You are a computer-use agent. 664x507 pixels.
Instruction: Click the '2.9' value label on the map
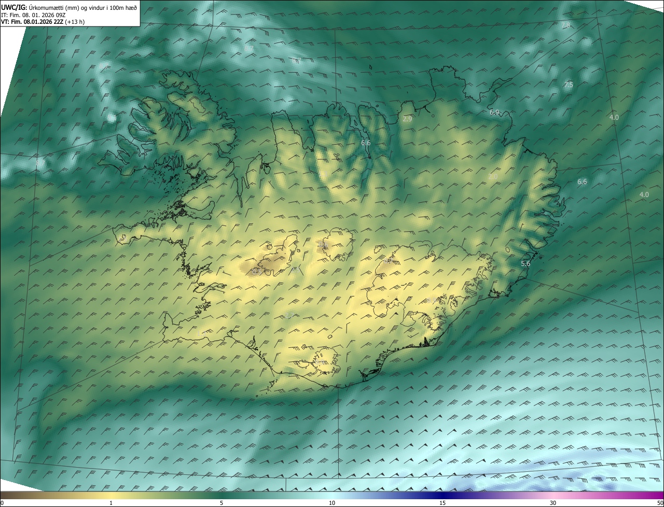407,119
